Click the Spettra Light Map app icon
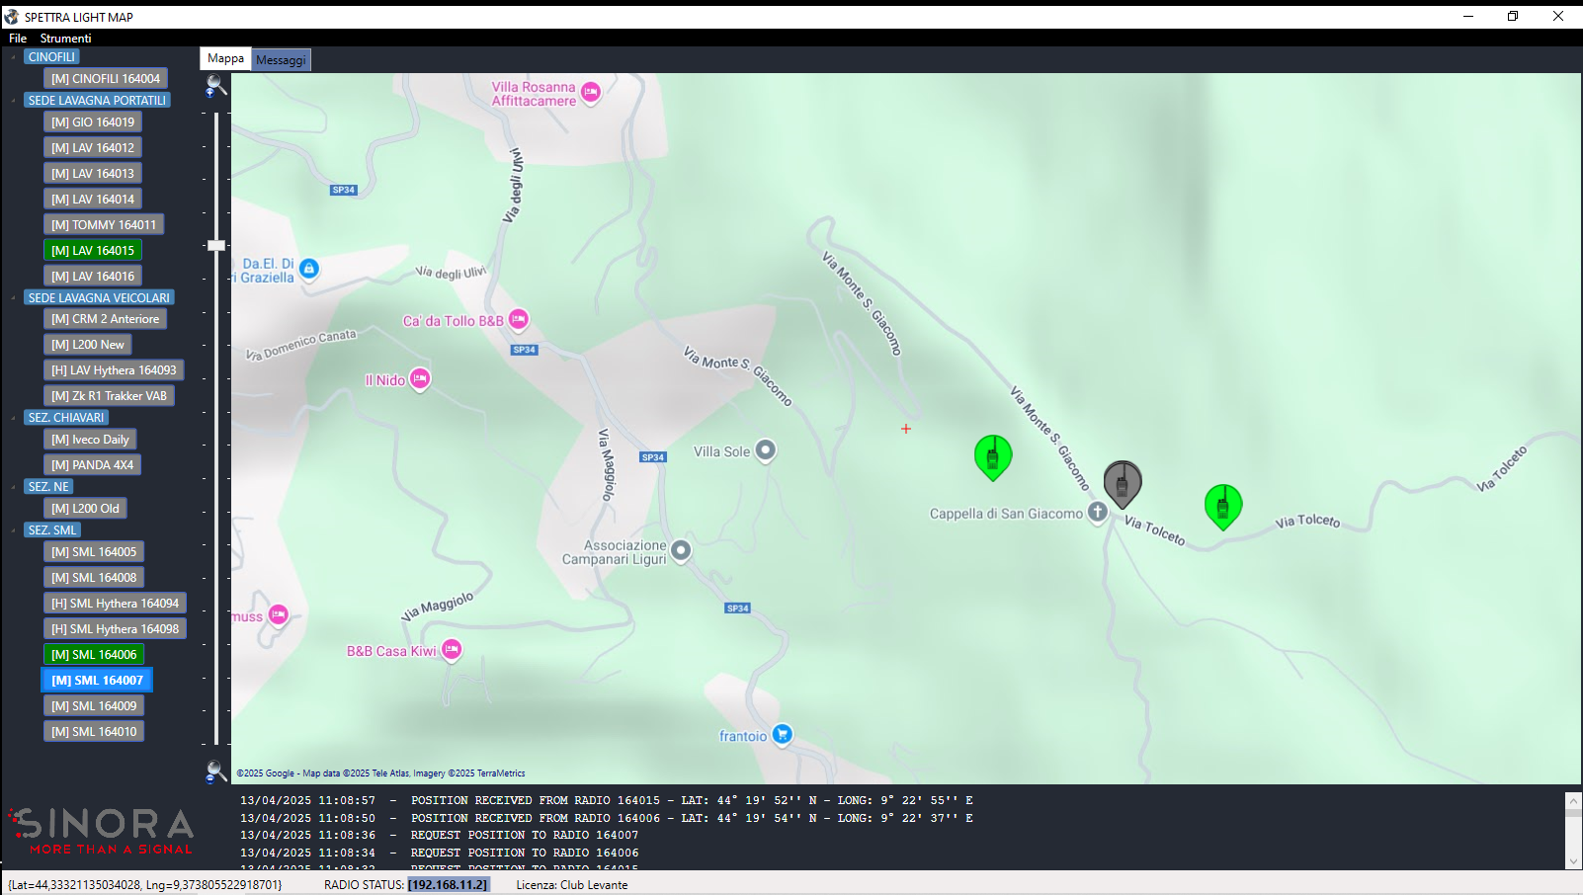The width and height of the screenshot is (1583, 895). 12,17
